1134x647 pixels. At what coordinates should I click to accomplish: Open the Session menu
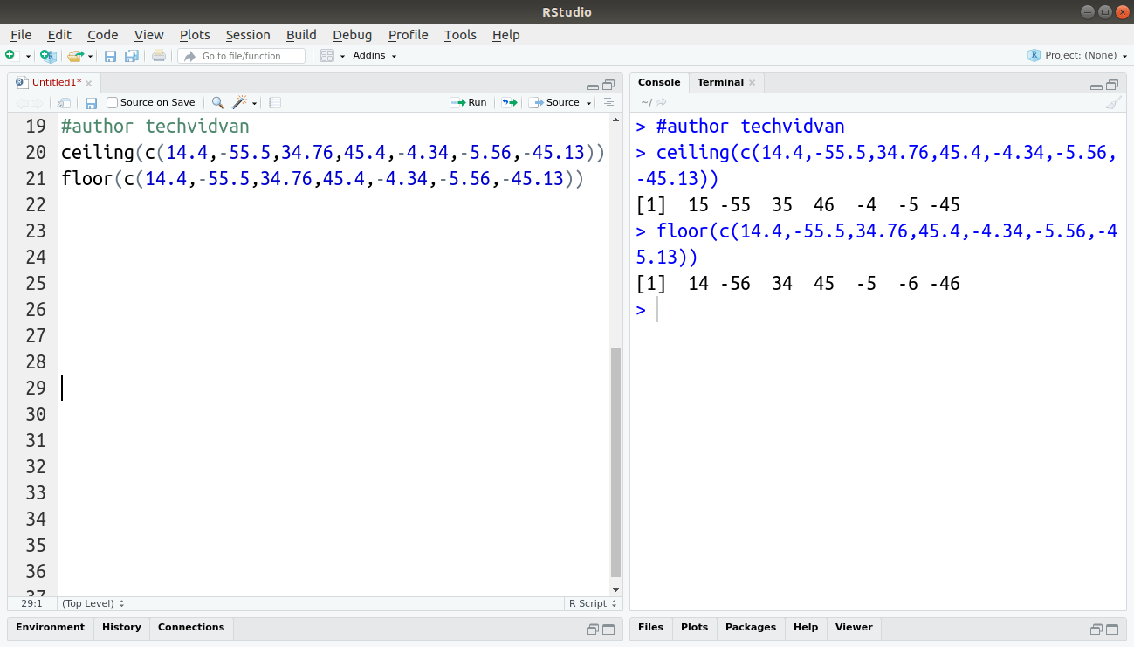tap(247, 35)
